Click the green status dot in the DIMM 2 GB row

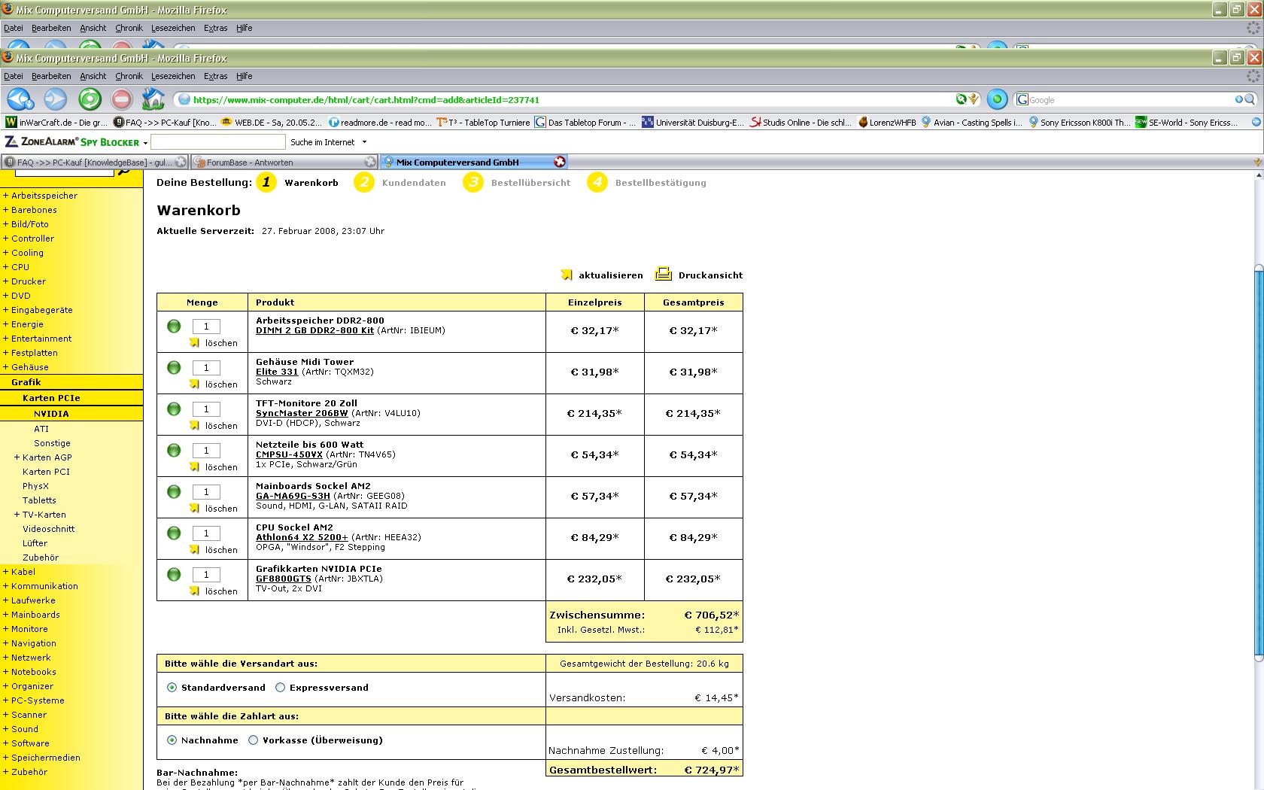click(x=174, y=326)
